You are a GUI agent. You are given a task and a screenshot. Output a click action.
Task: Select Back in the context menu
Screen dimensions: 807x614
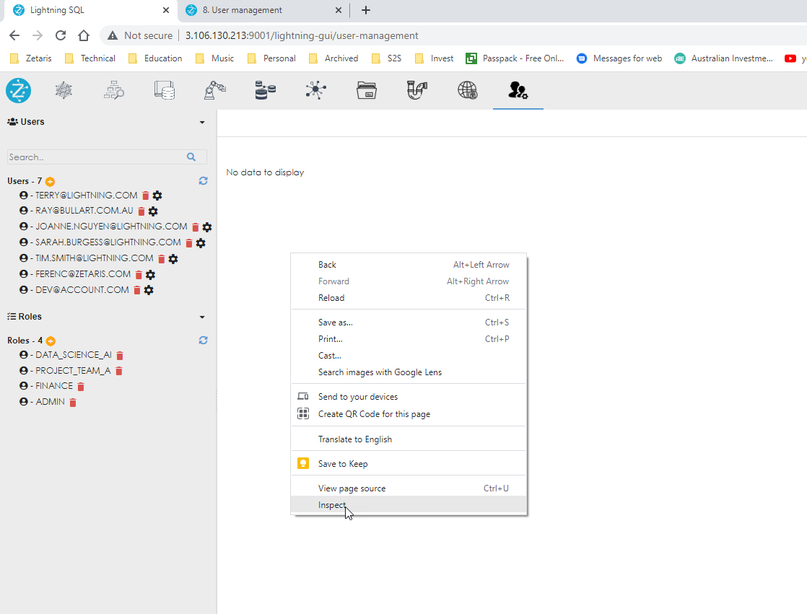coord(409,265)
